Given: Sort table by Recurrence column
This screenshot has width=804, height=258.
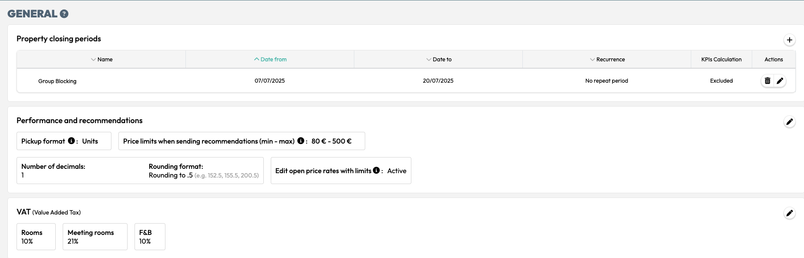Looking at the screenshot, I should (607, 60).
